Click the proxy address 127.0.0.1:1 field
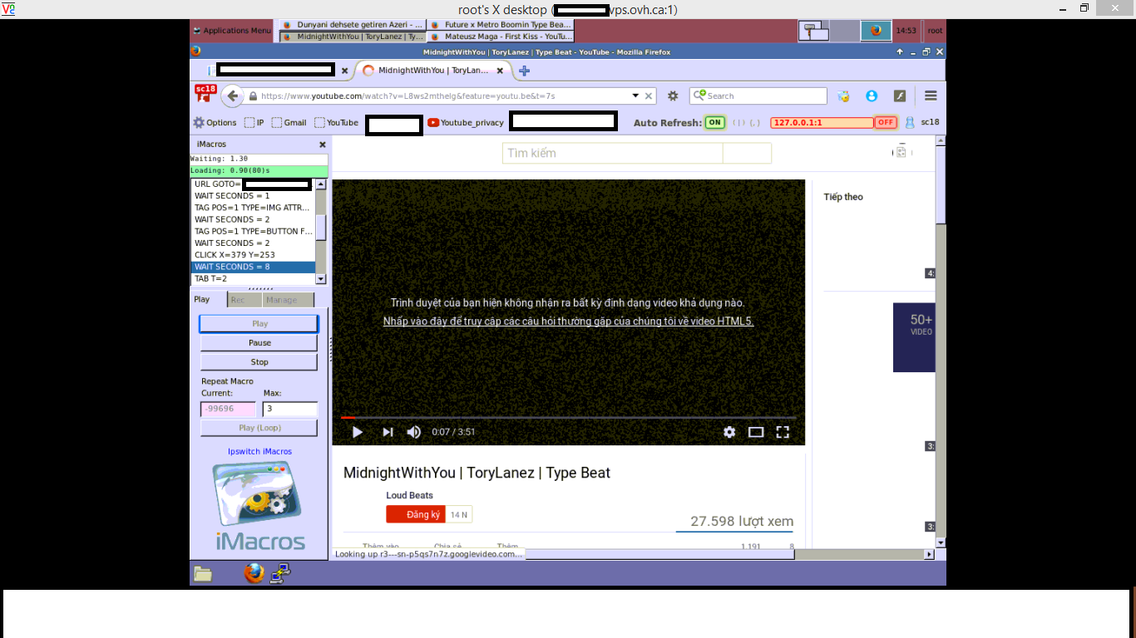 [x=822, y=122]
